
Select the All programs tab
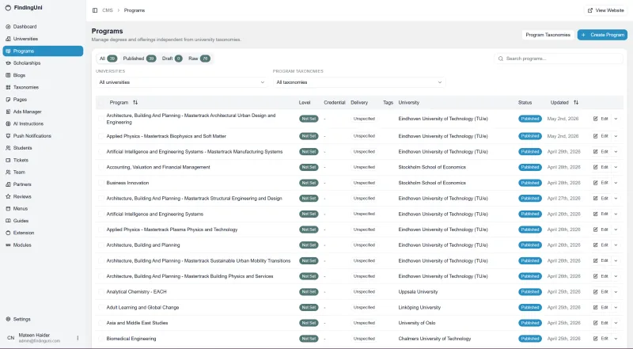click(x=108, y=59)
